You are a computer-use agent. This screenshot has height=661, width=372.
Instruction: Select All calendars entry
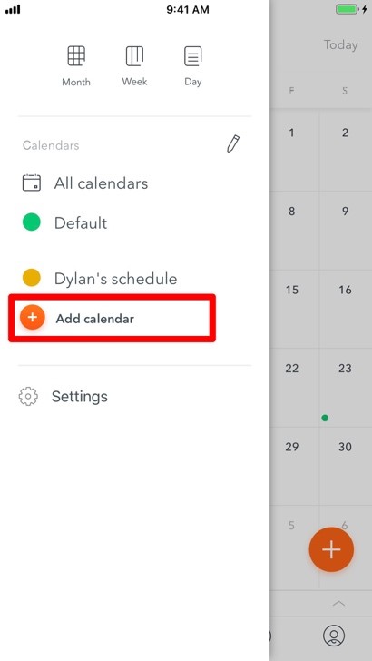point(101,183)
